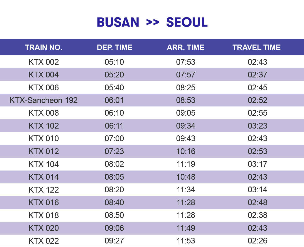304x247 pixels.
Task: Click the 10:48 arrival time cell
Action: [x=186, y=177]
